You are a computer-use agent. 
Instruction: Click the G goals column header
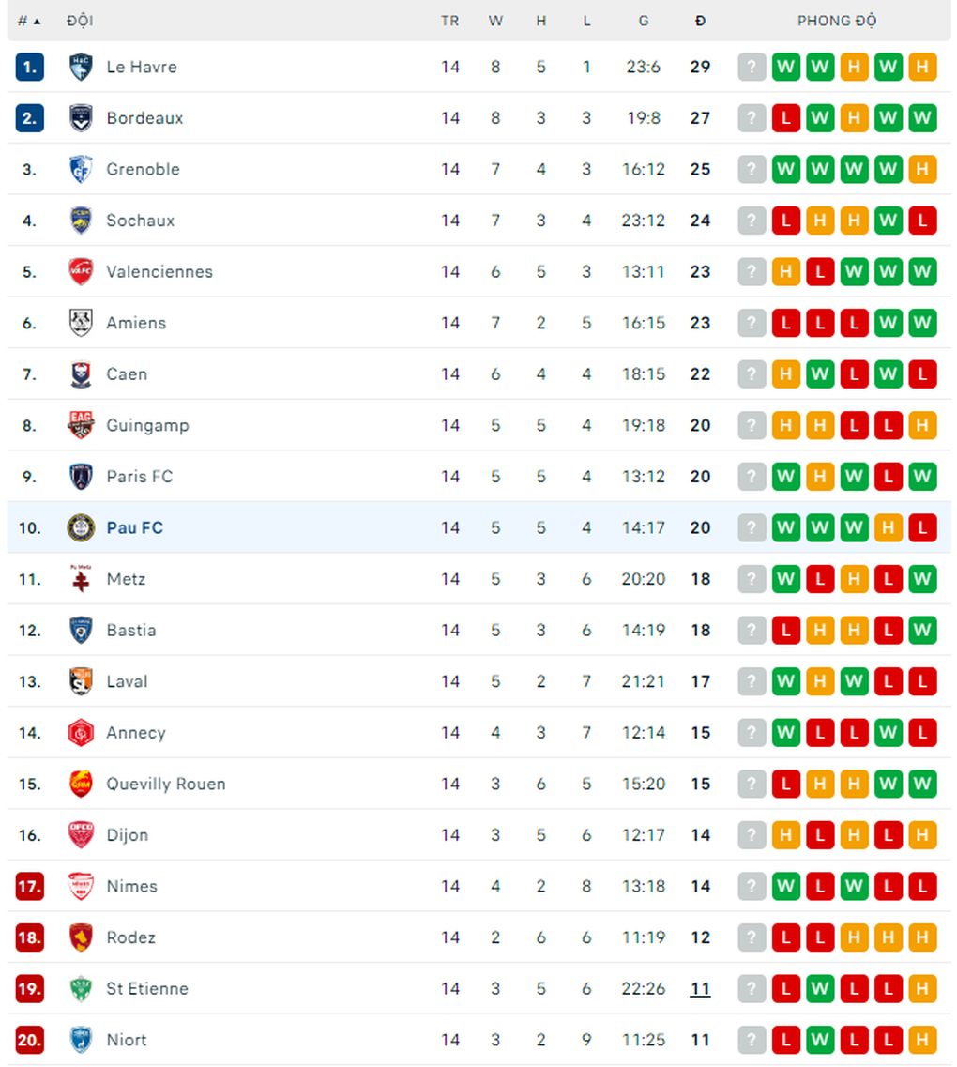[644, 20]
